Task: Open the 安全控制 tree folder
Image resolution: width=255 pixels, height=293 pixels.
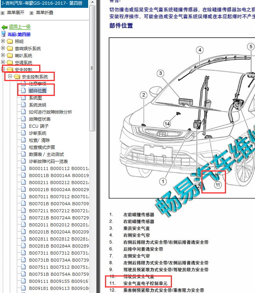Action: coord(24,70)
